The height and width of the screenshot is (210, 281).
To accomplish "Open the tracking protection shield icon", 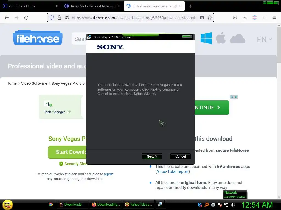I will (52, 17).
